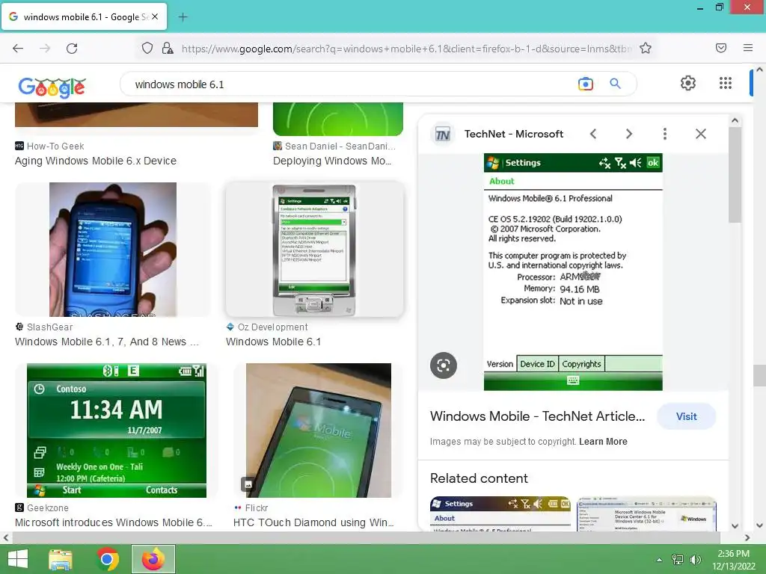Click the URL address bar
This screenshot has width=766, height=574.
tap(405, 49)
